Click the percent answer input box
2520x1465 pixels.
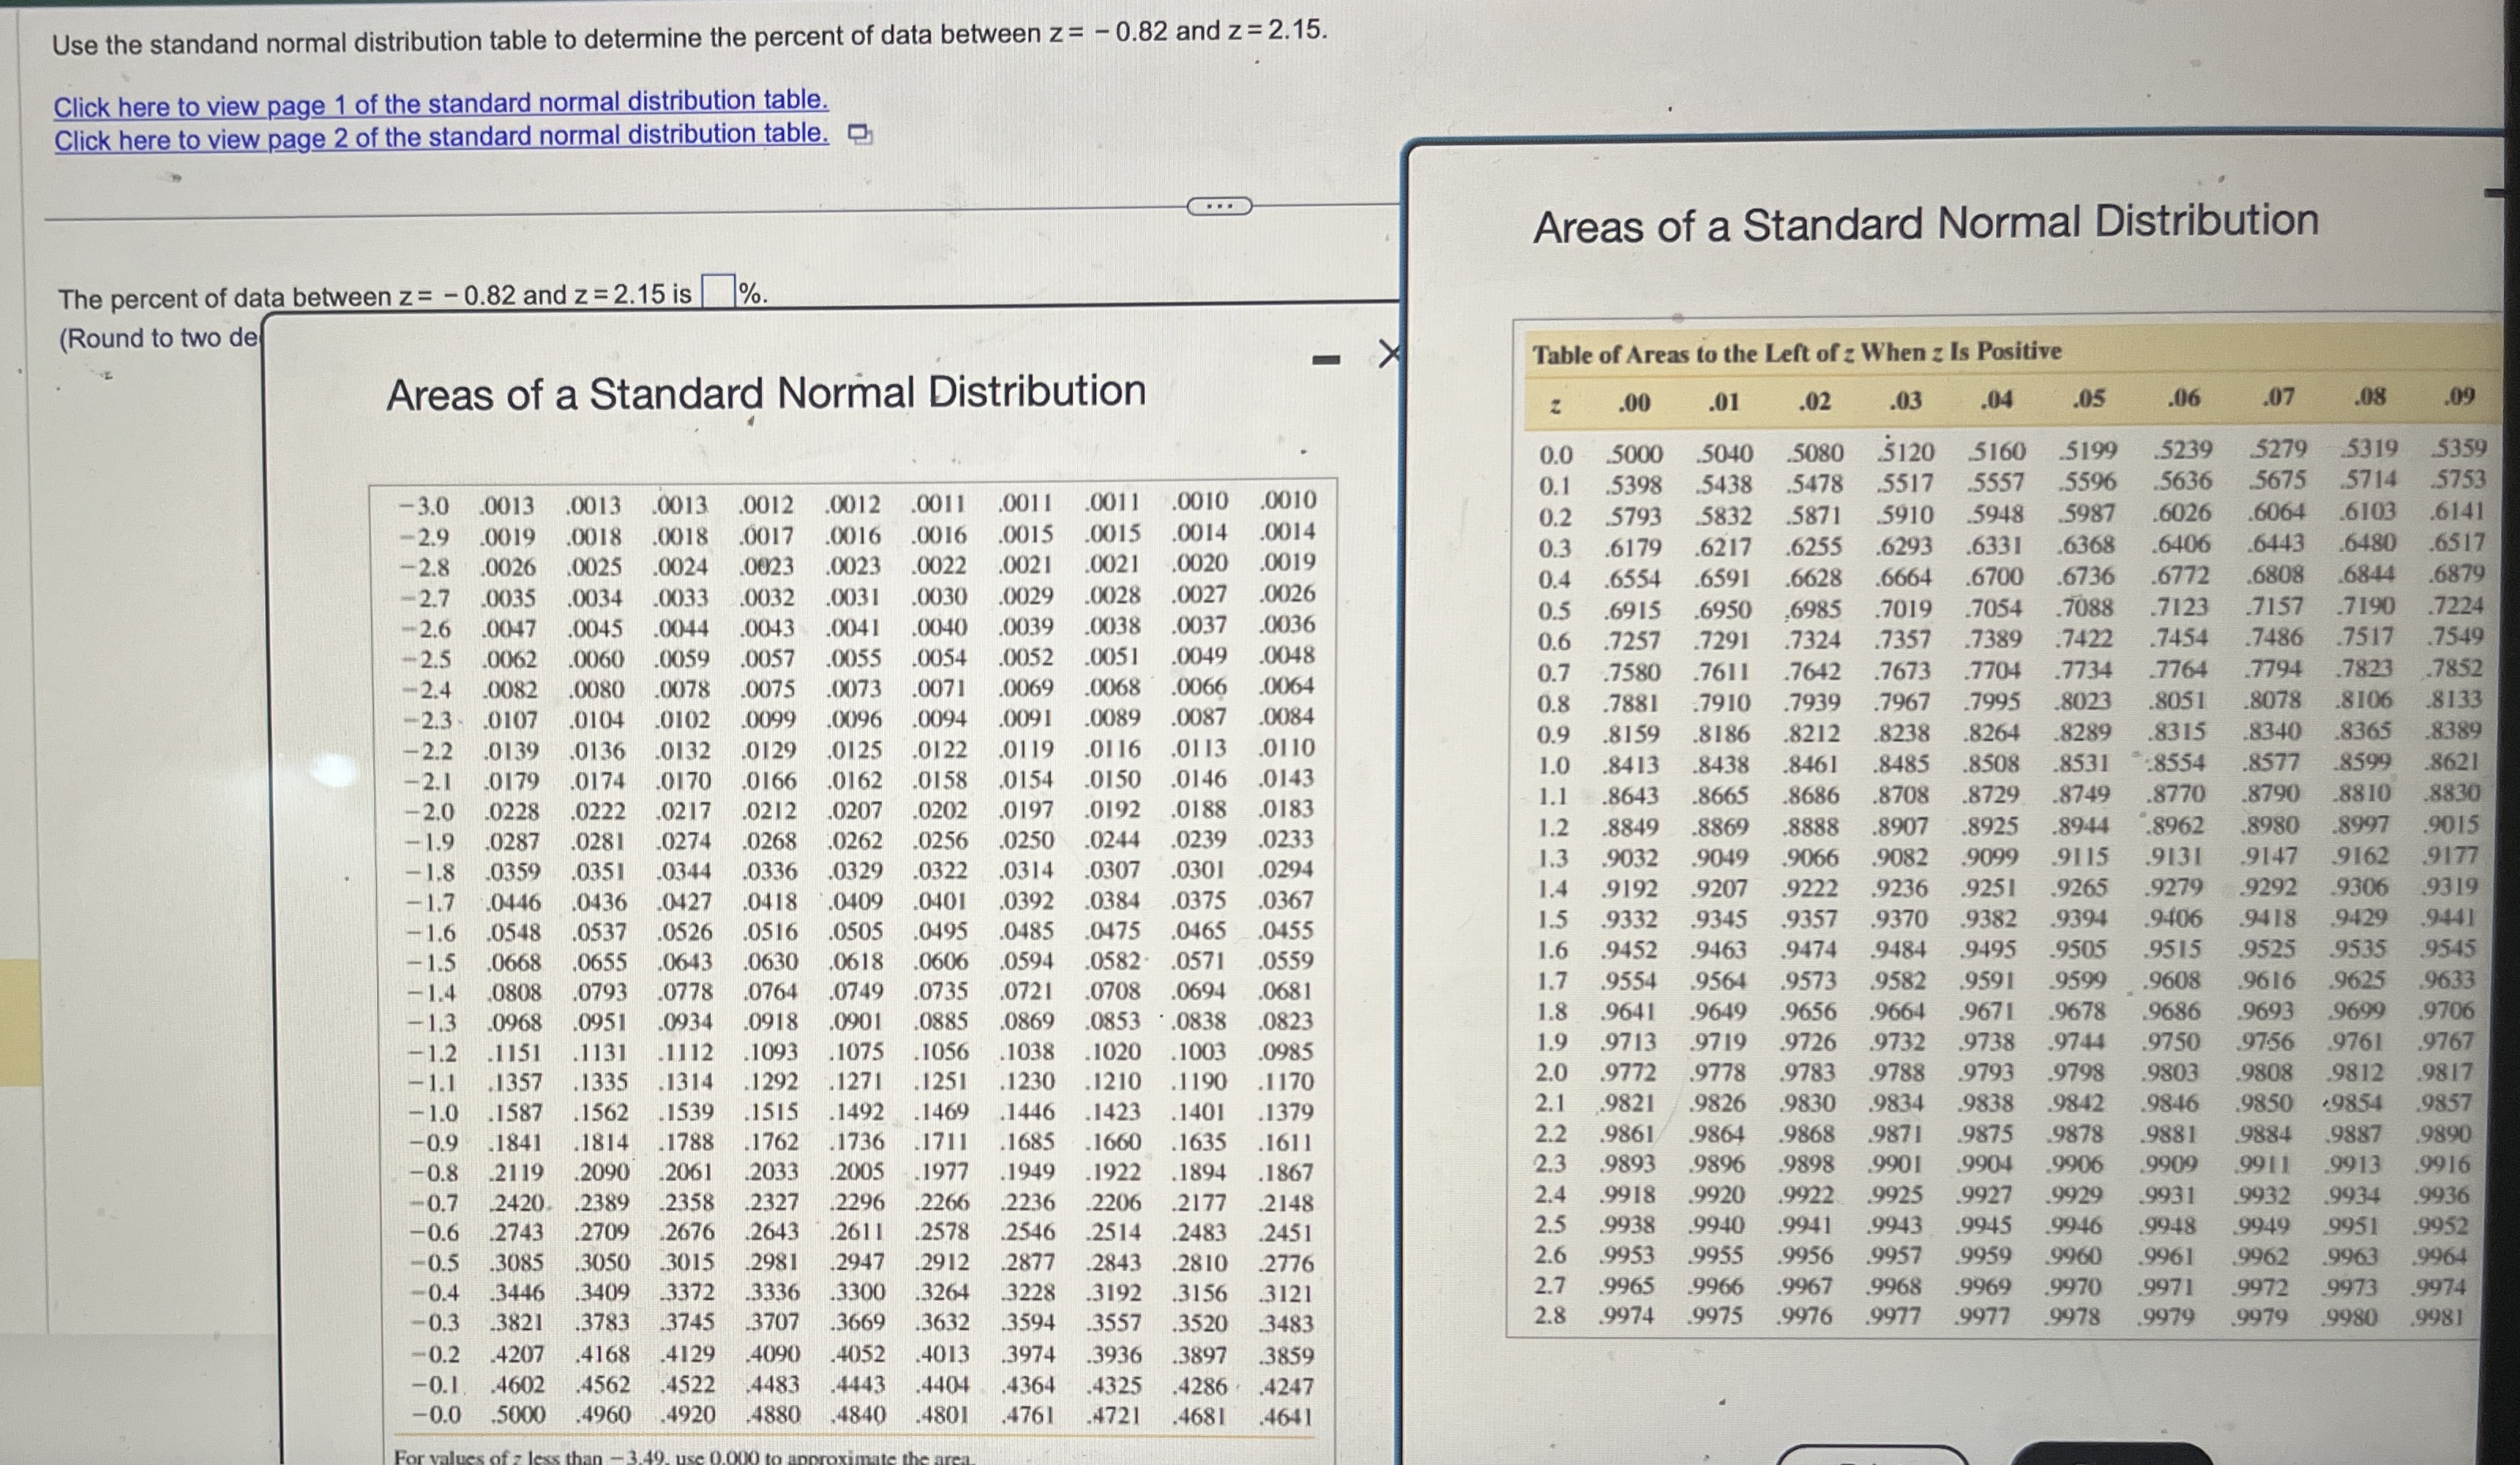(x=718, y=292)
